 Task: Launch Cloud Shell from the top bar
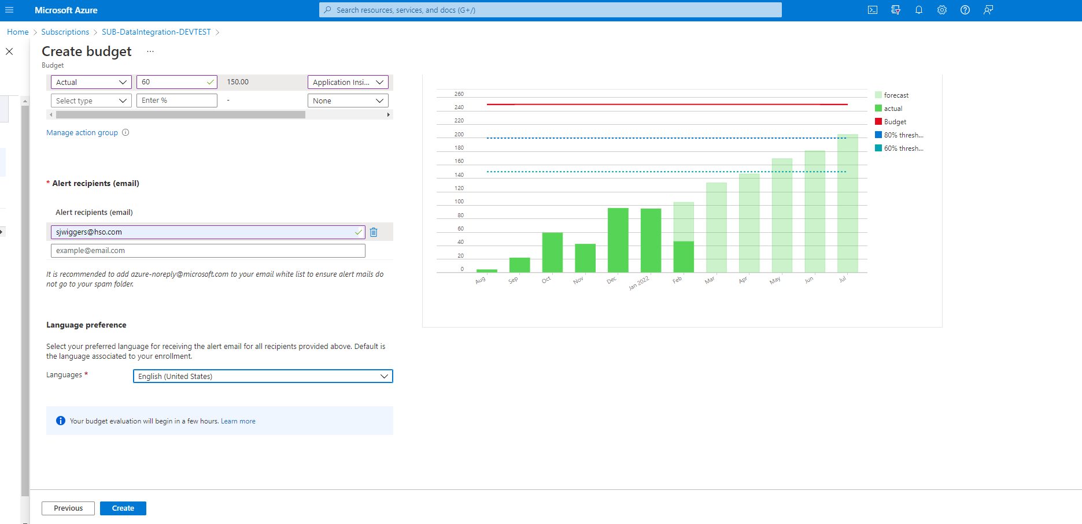pos(873,10)
